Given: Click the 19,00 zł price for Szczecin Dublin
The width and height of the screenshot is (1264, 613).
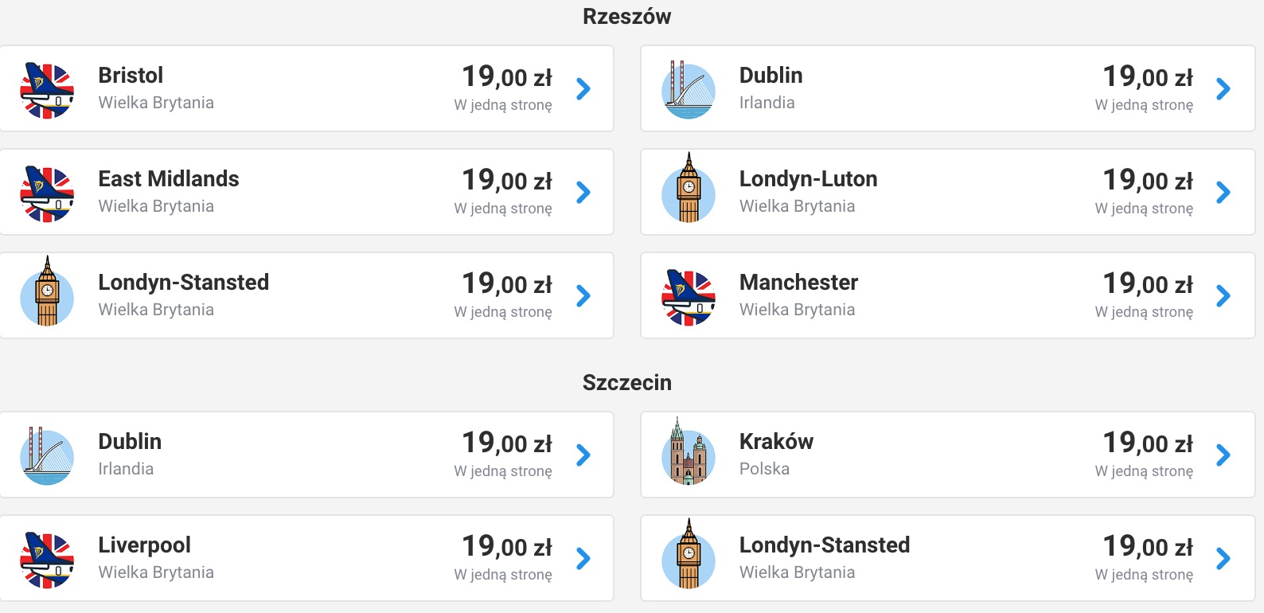Looking at the screenshot, I should [507, 443].
